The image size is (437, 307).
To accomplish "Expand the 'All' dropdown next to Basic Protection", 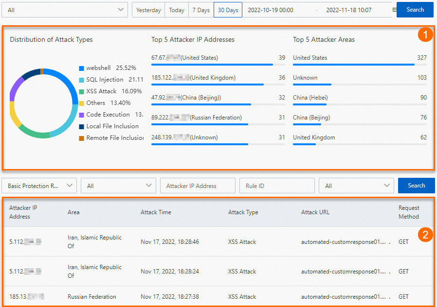I will tap(118, 186).
